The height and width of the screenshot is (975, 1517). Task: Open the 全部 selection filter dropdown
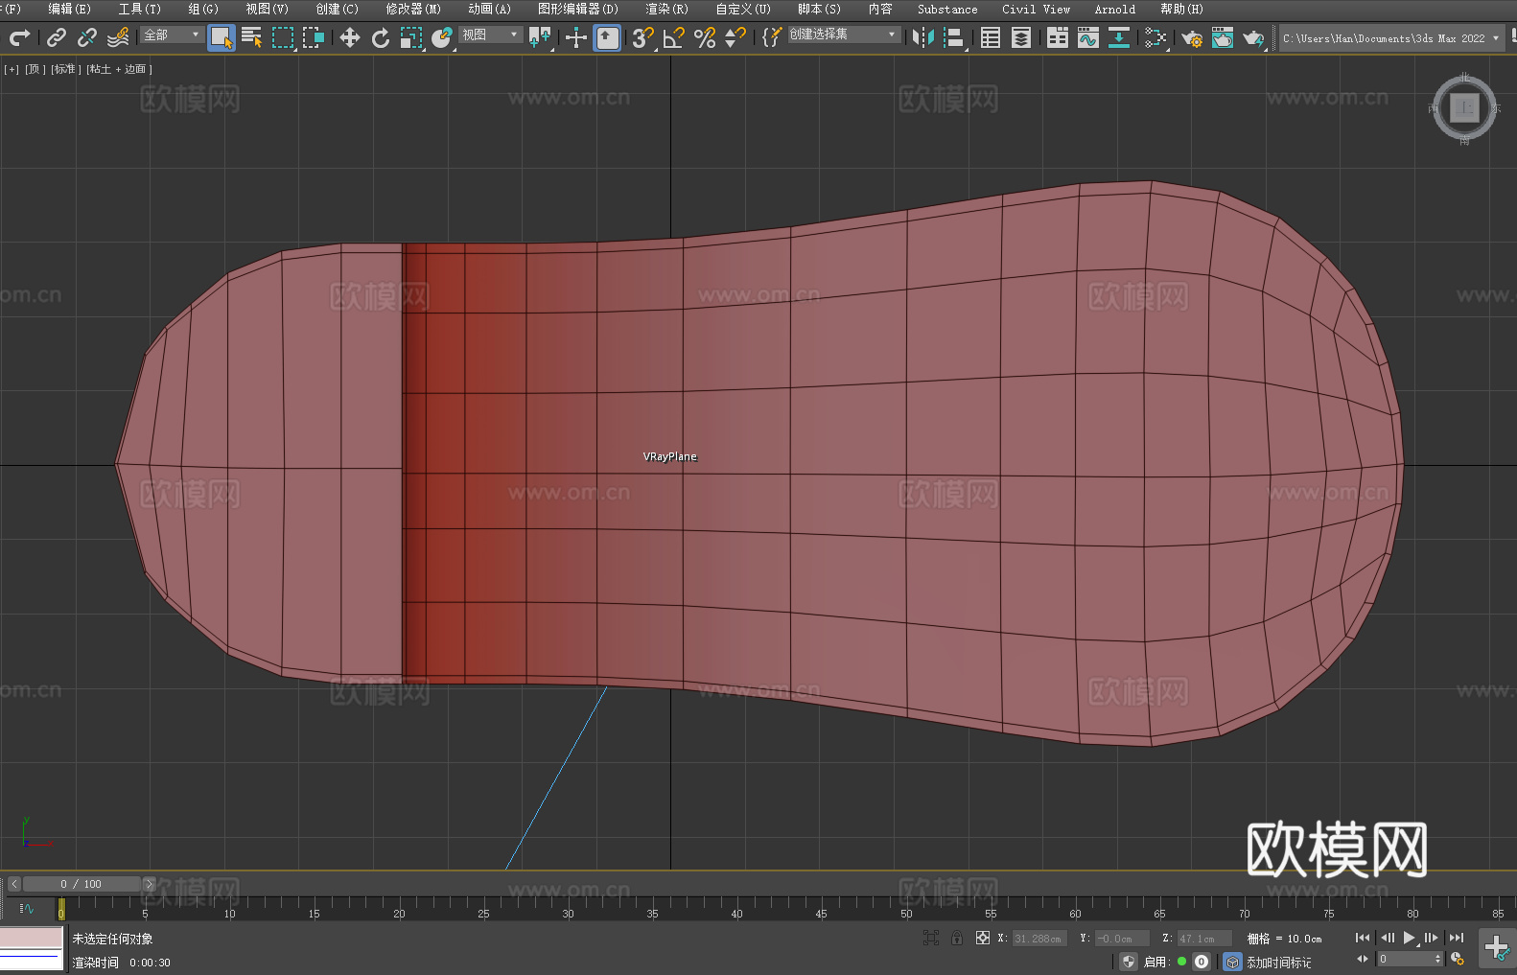coord(172,35)
